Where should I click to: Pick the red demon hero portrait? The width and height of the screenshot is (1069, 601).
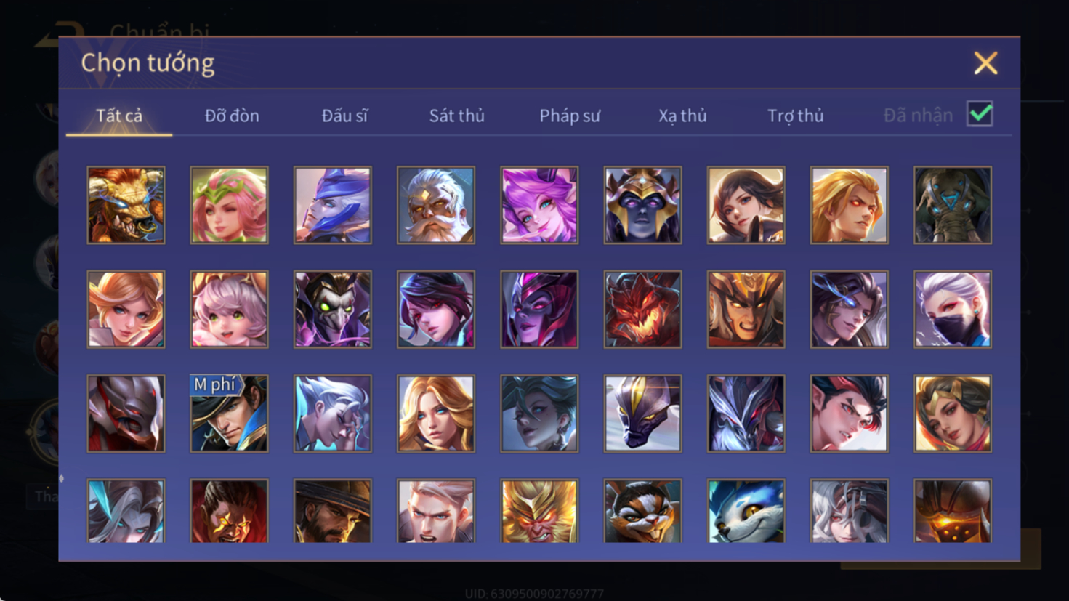click(x=642, y=310)
